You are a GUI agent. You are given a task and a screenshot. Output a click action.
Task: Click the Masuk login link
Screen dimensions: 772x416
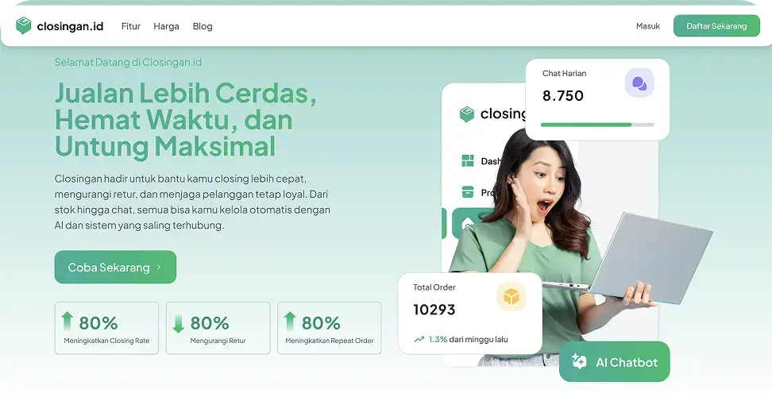coord(648,26)
